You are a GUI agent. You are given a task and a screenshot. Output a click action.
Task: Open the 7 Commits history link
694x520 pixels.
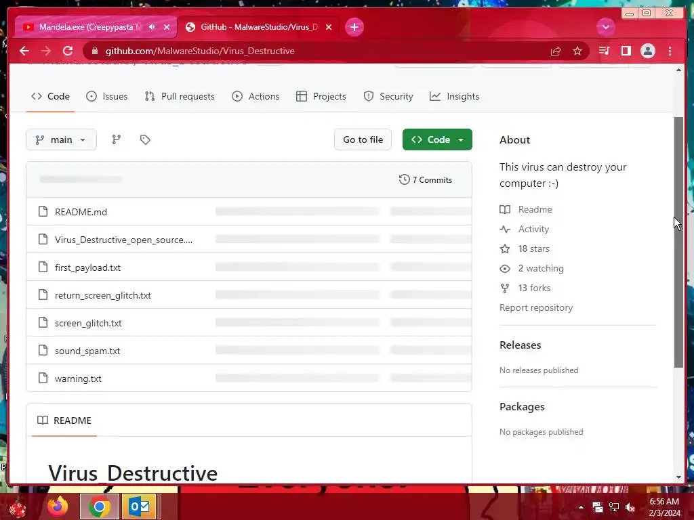click(x=426, y=180)
